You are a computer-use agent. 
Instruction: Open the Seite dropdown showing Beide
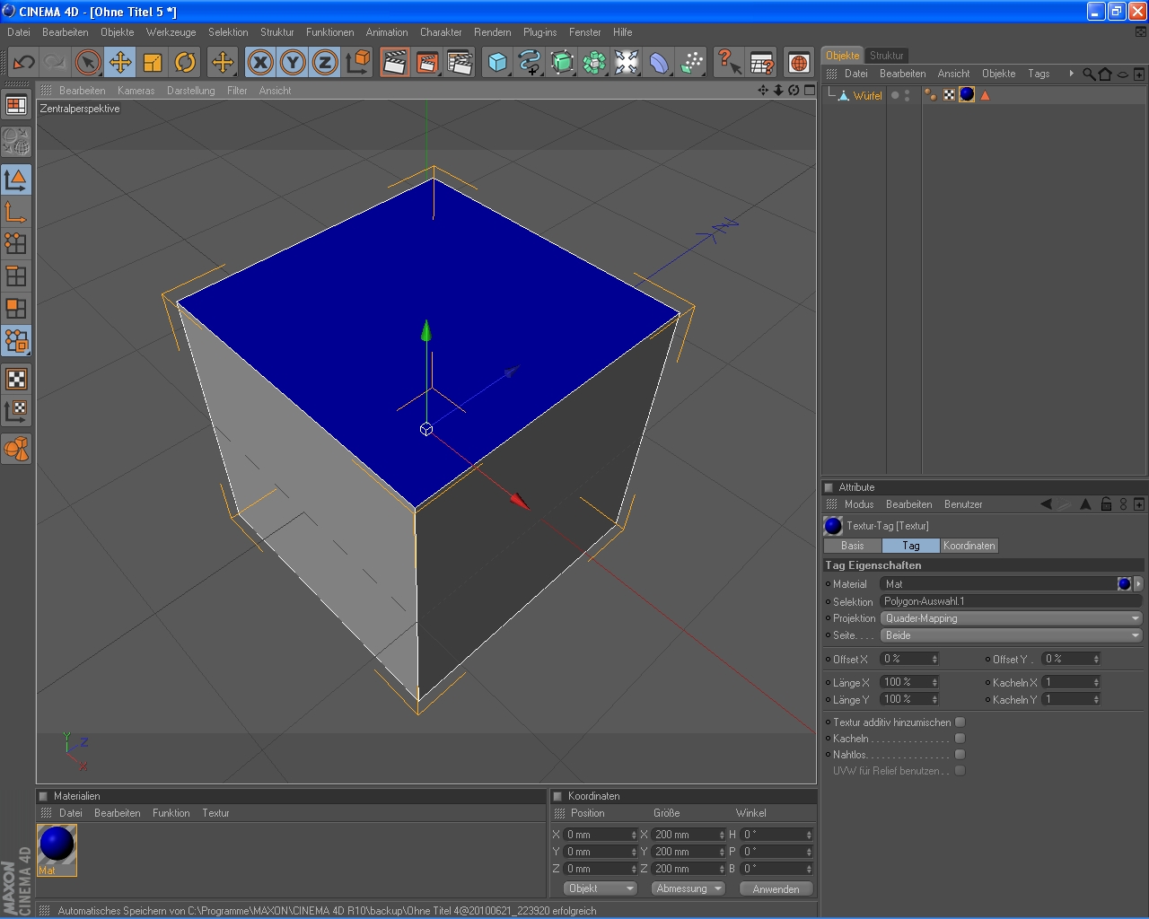1012,635
